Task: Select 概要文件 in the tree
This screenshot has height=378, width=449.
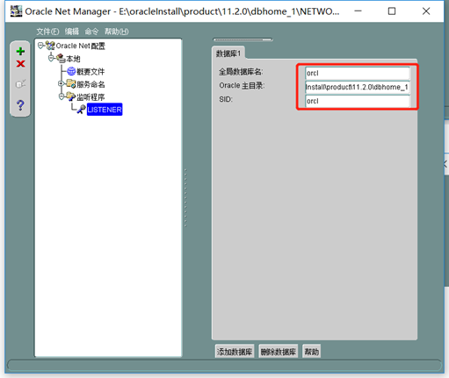Action: pyautogui.click(x=91, y=71)
